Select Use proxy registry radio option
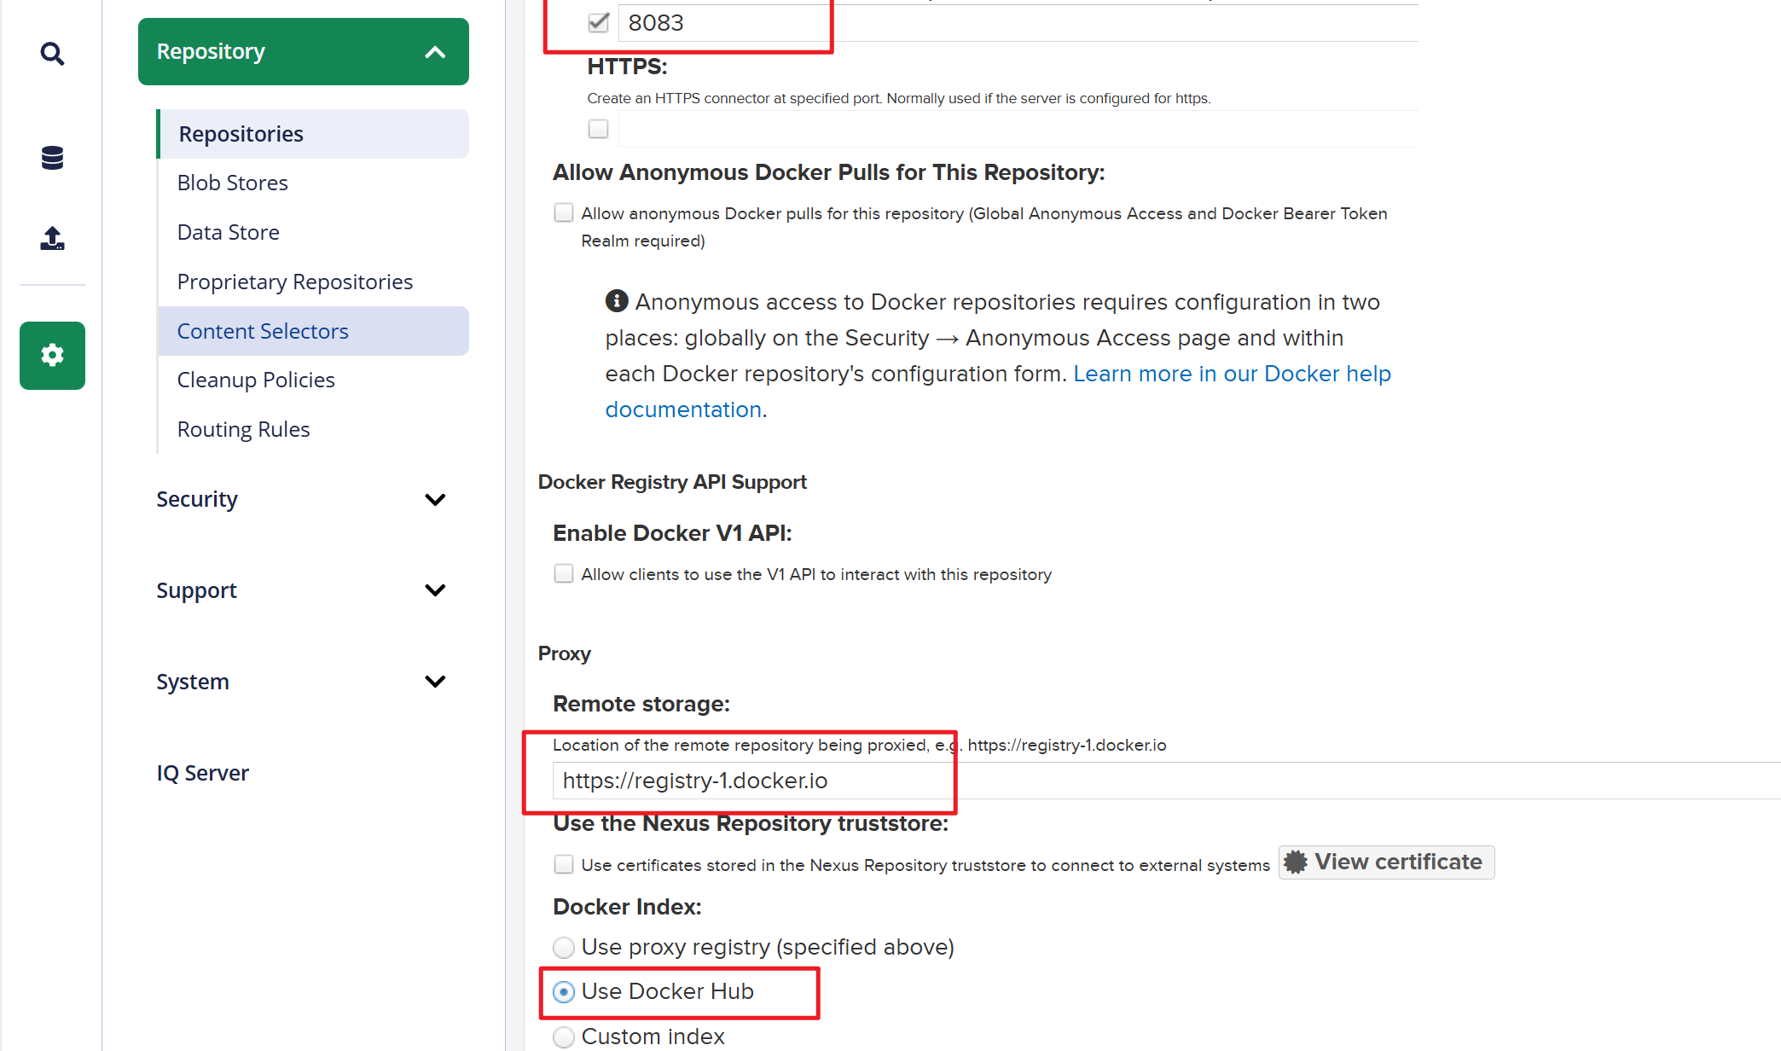This screenshot has width=1781, height=1051. [564, 948]
